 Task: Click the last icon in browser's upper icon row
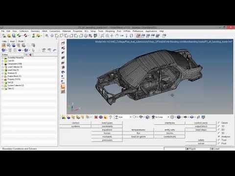tap(33, 45)
